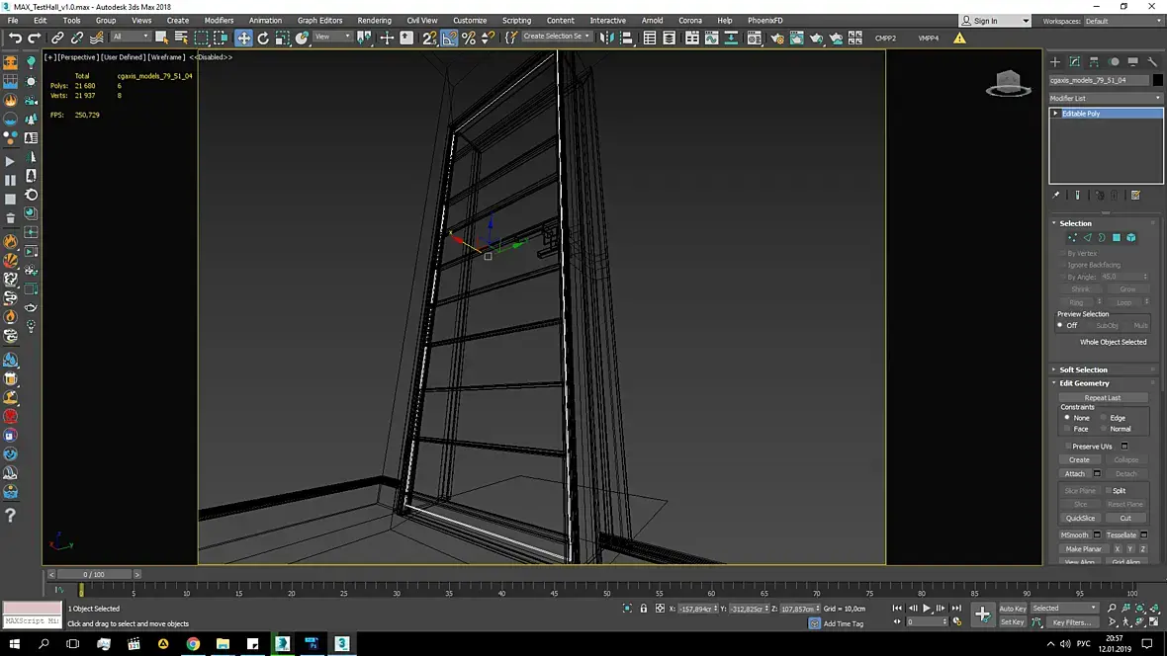Click the Attach button
1167x656 pixels.
tap(1074, 474)
